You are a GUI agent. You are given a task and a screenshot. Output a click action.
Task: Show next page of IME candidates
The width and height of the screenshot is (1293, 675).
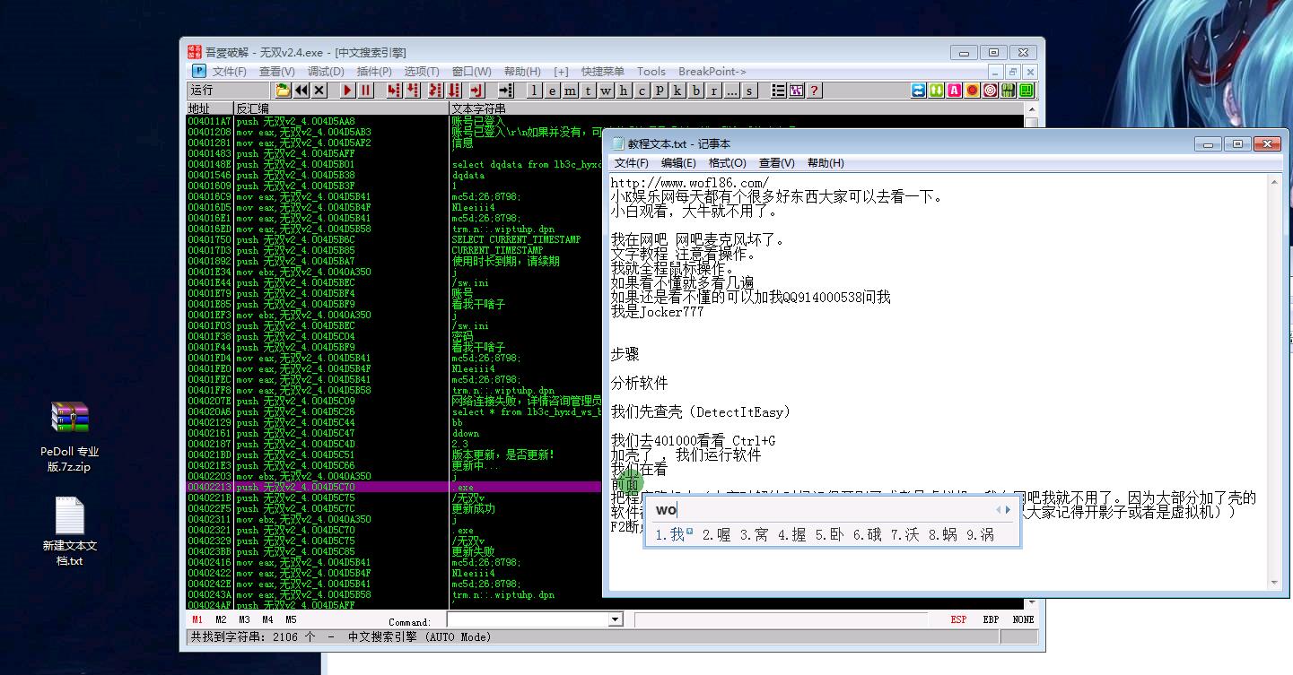(1009, 510)
